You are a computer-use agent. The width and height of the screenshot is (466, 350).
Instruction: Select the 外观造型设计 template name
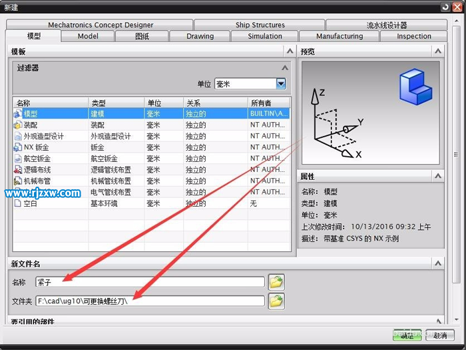[44, 136]
